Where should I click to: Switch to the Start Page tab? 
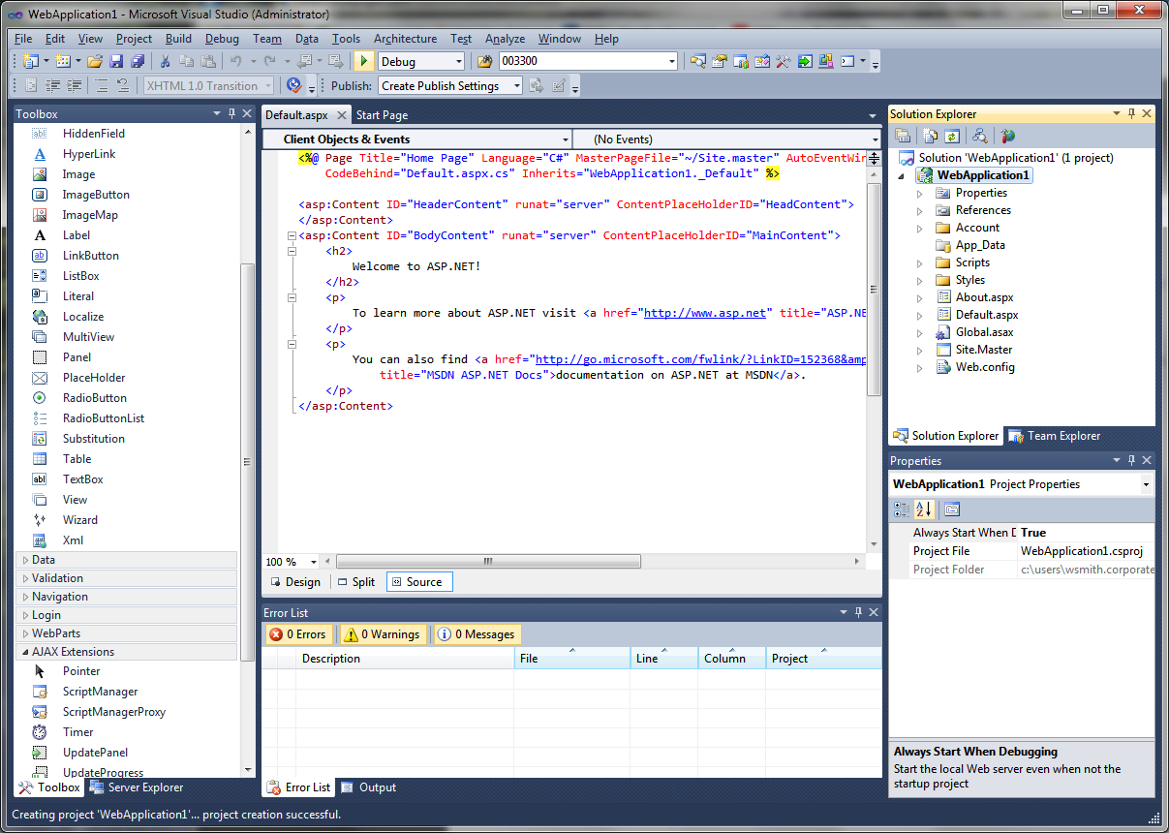click(x=382, y=115)
